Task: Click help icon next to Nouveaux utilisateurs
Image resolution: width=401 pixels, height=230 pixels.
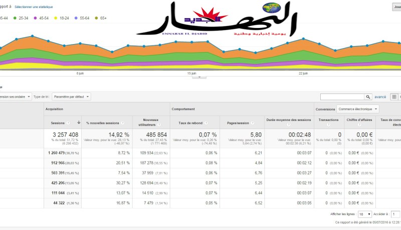Action: click(159, 124)
